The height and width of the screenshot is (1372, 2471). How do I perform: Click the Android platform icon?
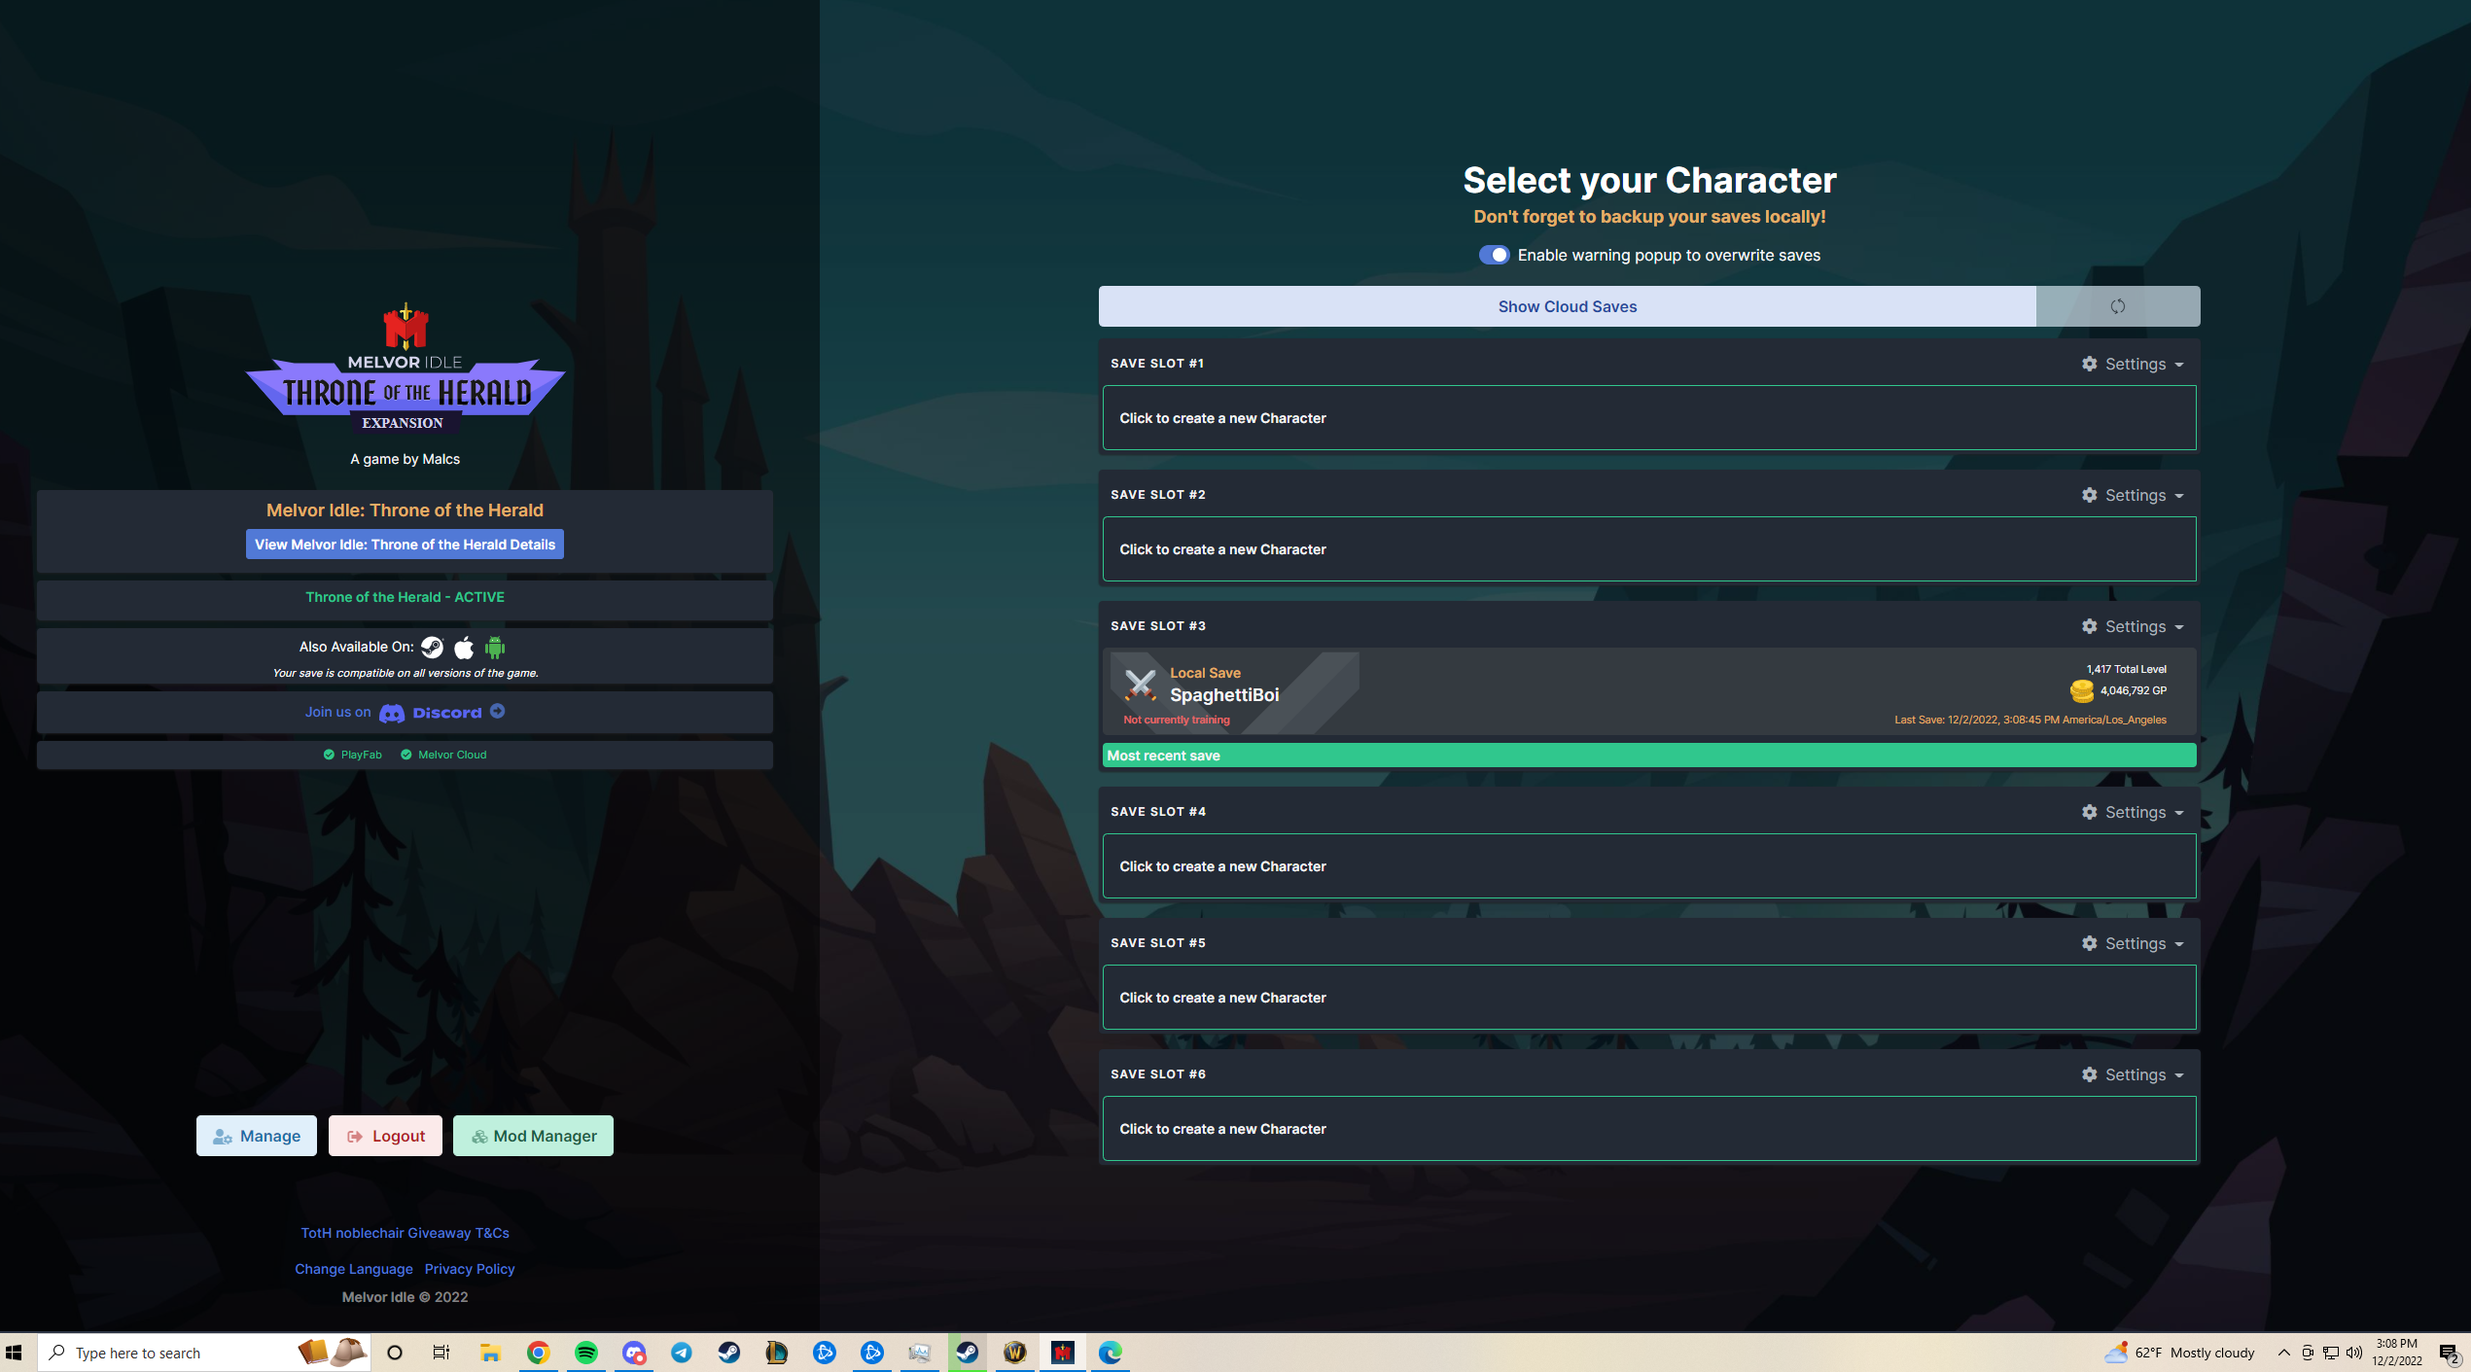(x=495, y=647)
